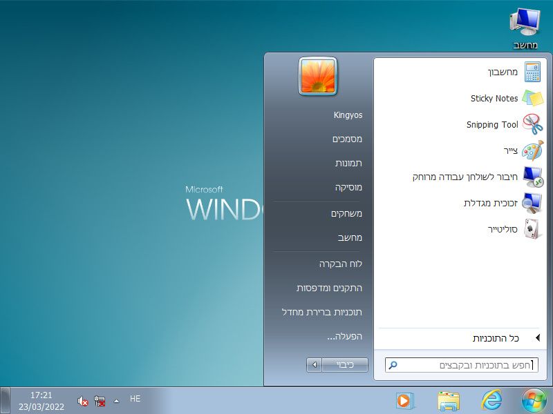Open Devices and Printers (התקנים ומדפסות)
553x414 pixels.
329,288
